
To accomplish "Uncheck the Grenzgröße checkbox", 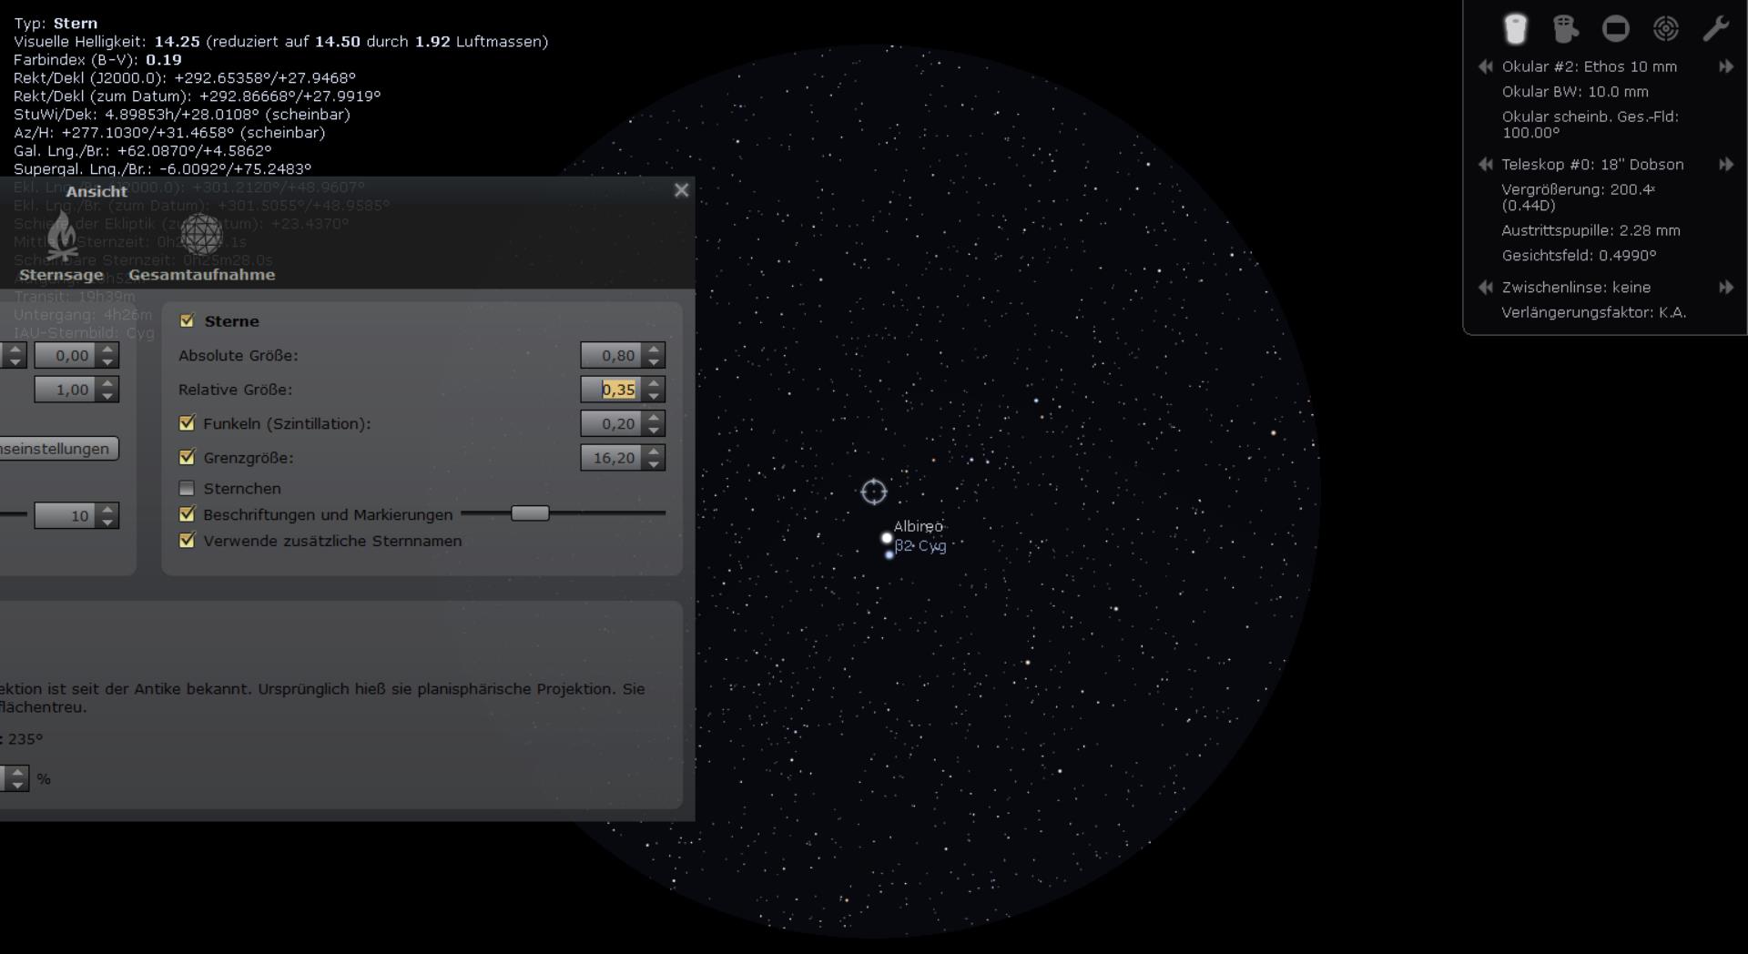I will (x=188, y=457).
